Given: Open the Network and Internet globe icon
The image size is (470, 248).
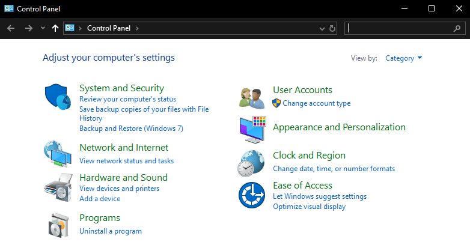Looking at the screenshot, I should [58, 154].
